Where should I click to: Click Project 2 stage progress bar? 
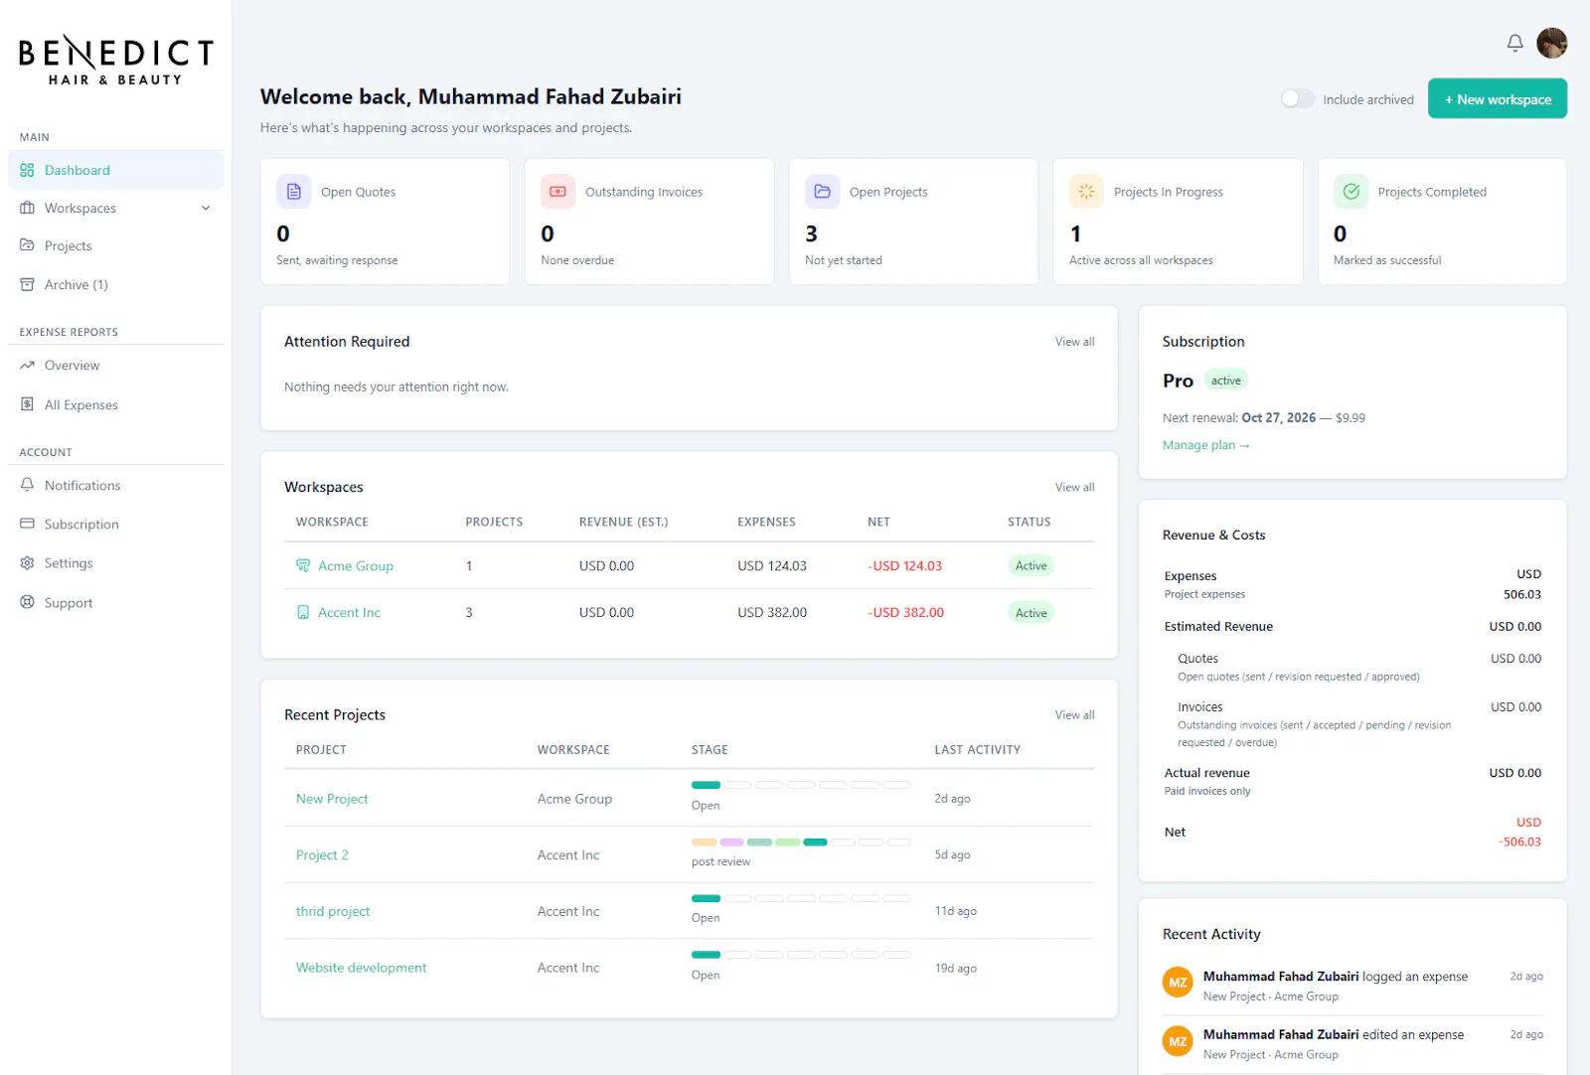(x=801, y=843)
